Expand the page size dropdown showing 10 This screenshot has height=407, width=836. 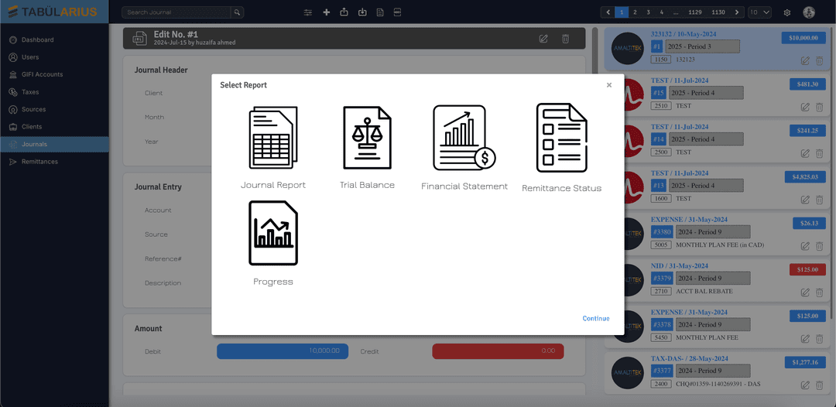pyautogui.click(x=759, y=12)
